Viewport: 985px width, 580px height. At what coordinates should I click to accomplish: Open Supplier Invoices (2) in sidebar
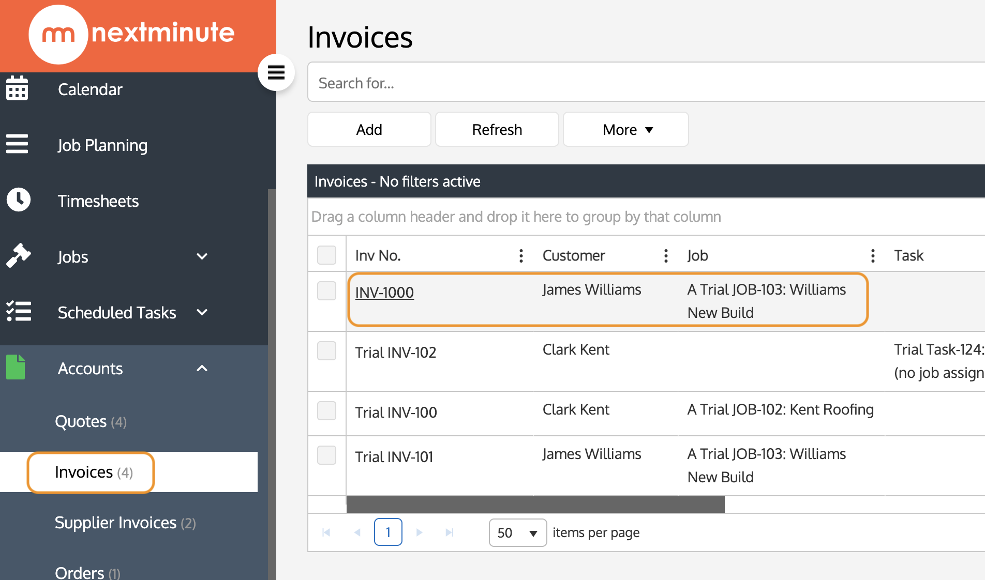(125, 523)
